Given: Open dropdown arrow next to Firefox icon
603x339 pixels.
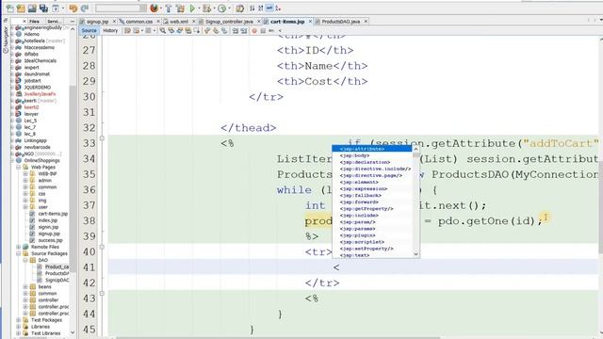Looking at the screenshot, I should [160, 8].
